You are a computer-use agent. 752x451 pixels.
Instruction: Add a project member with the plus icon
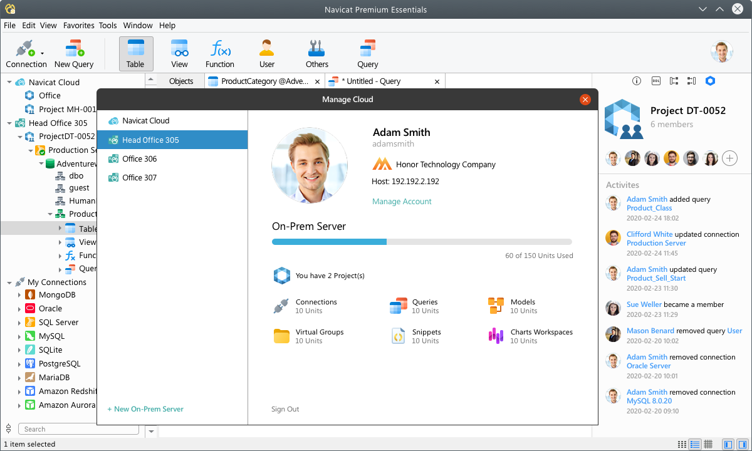(x=729, y=158)
